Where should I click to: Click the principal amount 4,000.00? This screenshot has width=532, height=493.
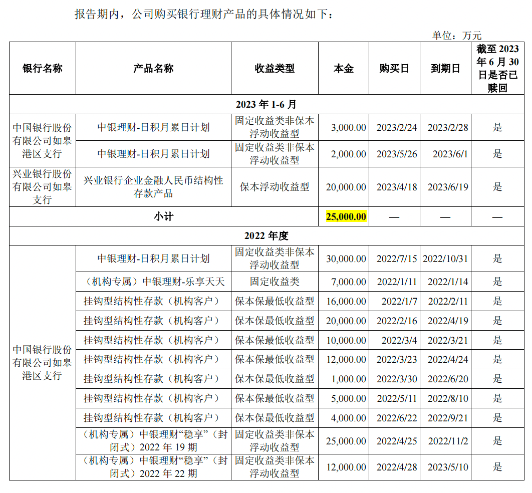349,418
